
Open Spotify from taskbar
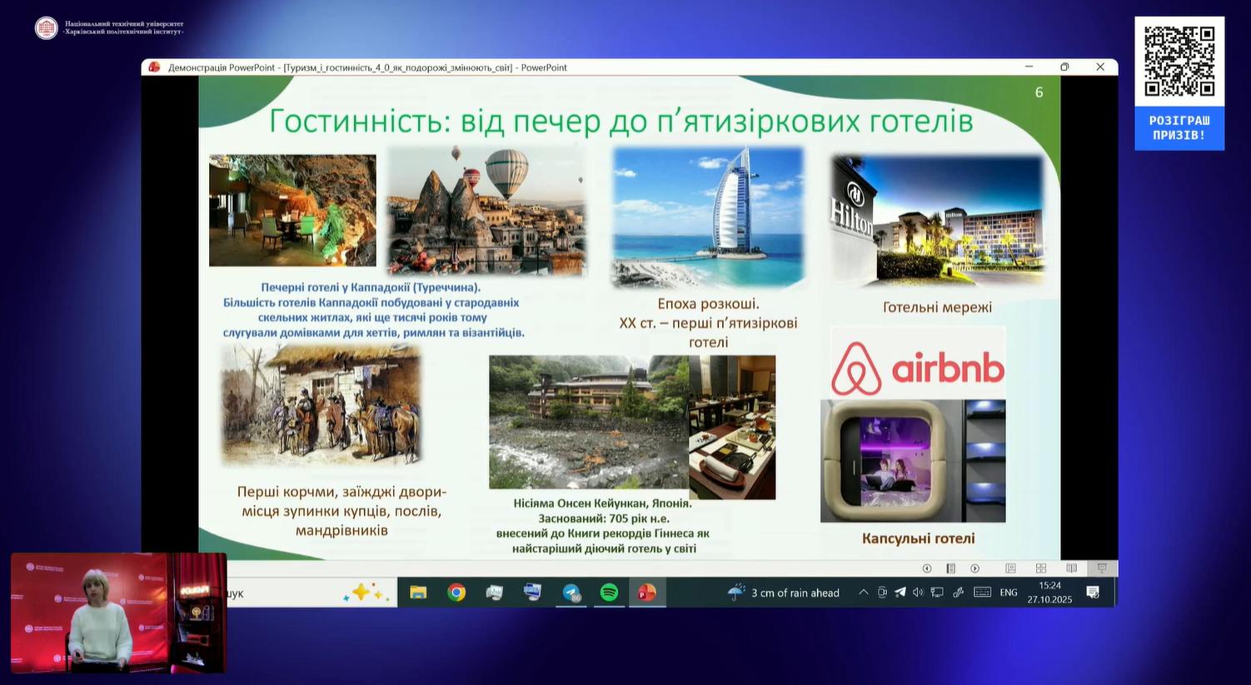610,593
